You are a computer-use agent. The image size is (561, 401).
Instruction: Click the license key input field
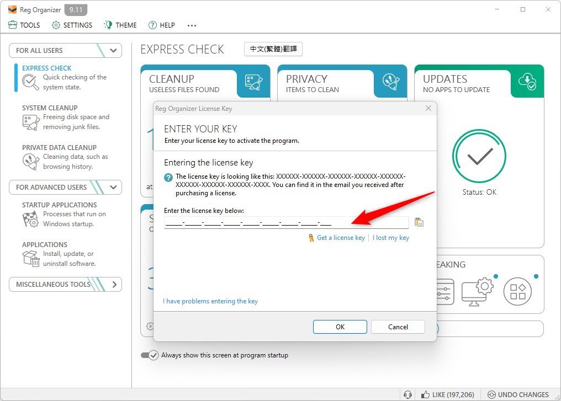click(286, 223)
